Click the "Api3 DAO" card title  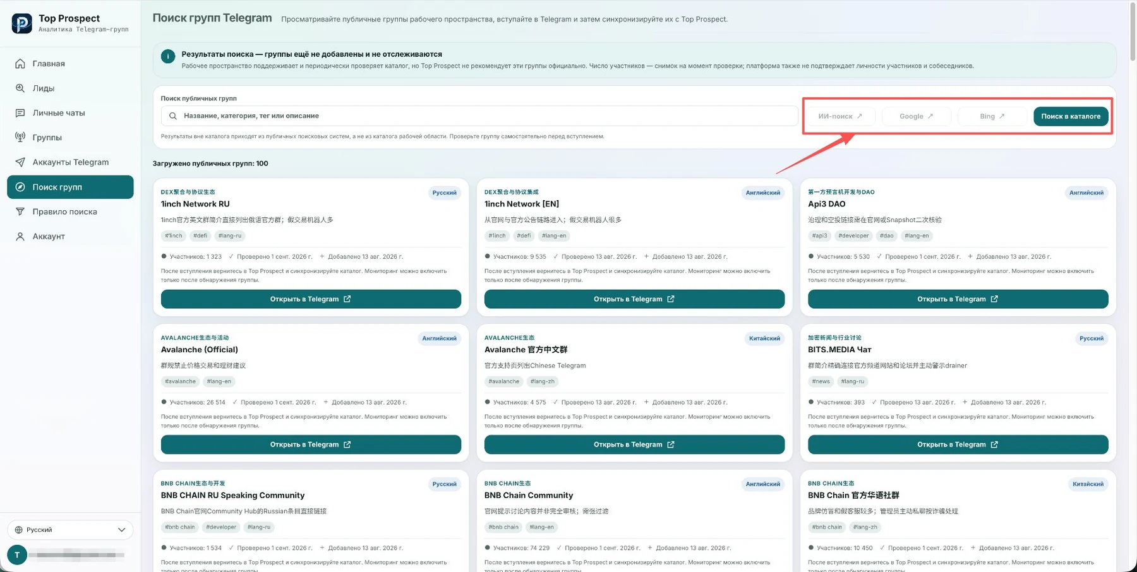tap(827, 204)
